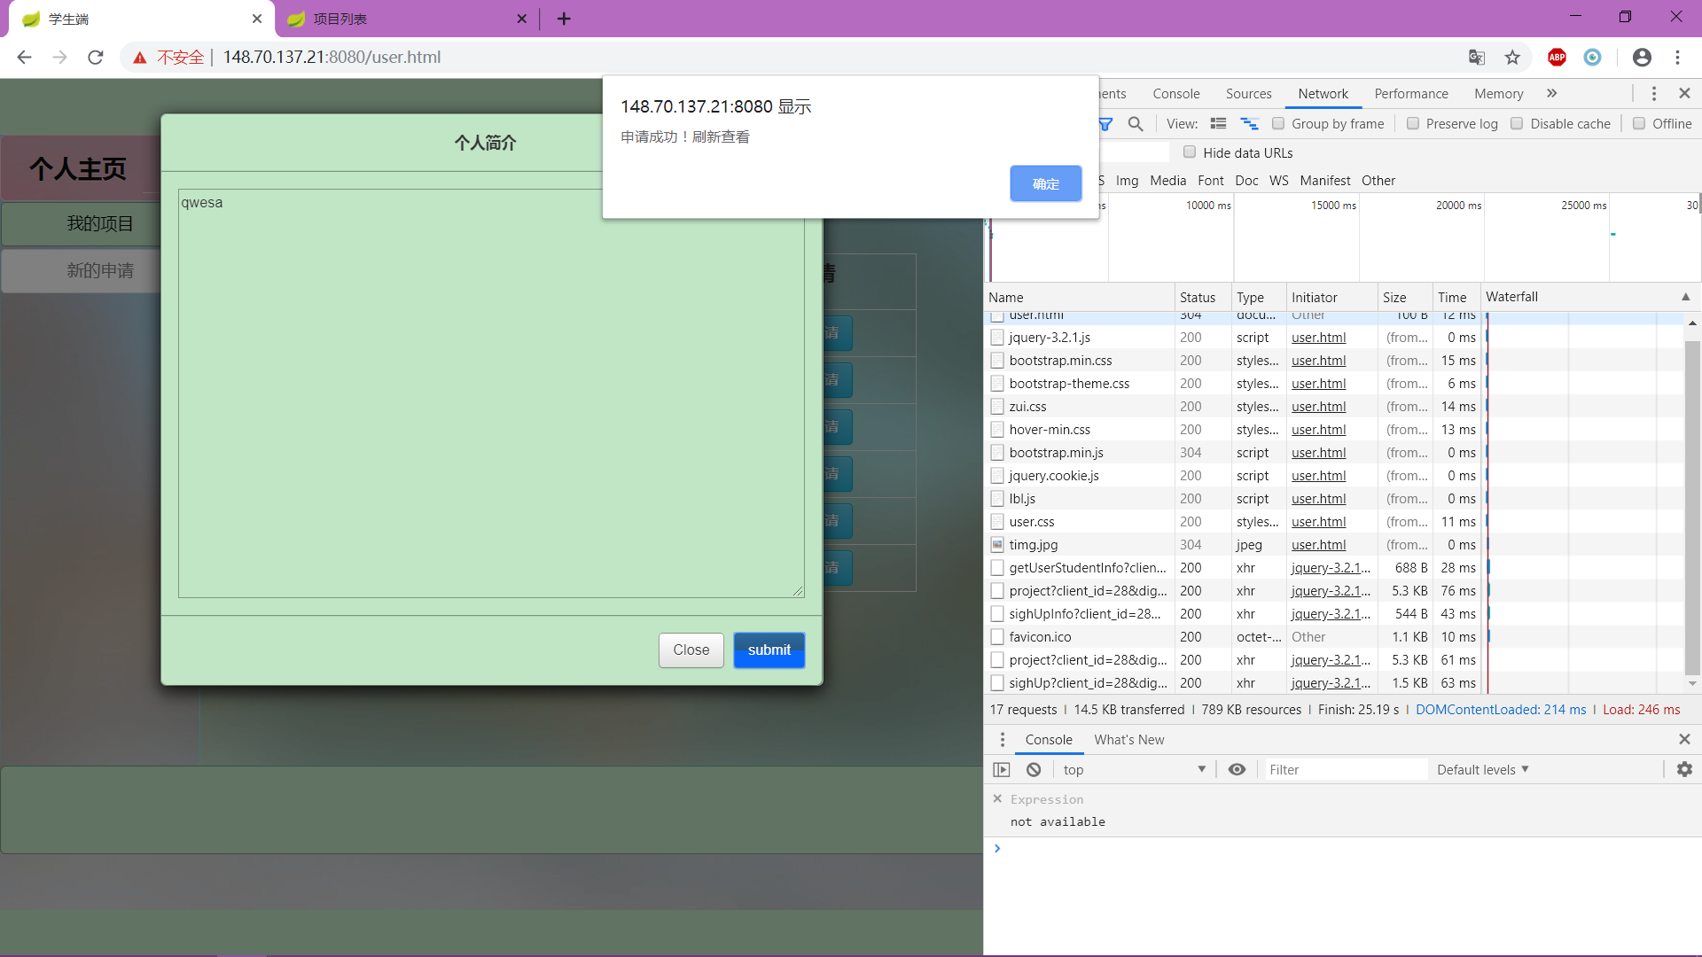
Task: Open the What's New drawer tab
Action: pos(1128,739)
